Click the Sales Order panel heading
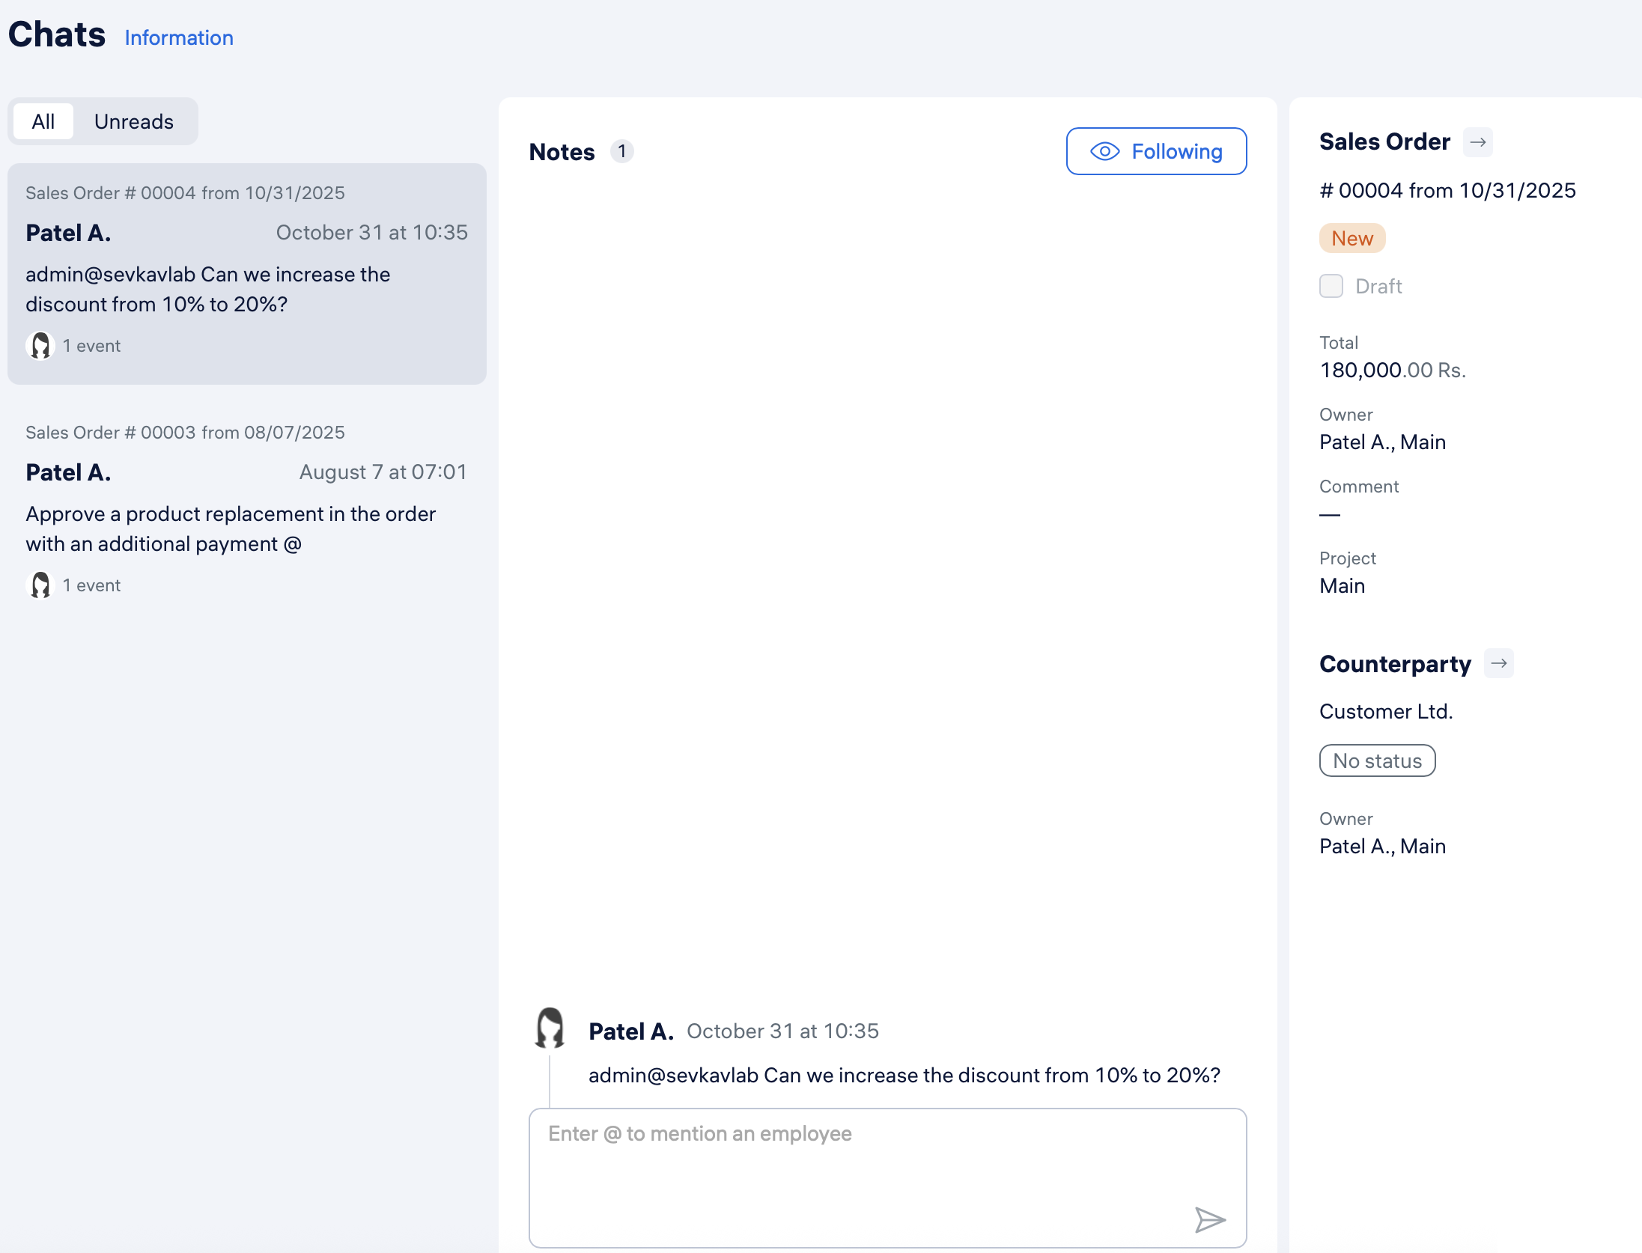 [1384, 141]
